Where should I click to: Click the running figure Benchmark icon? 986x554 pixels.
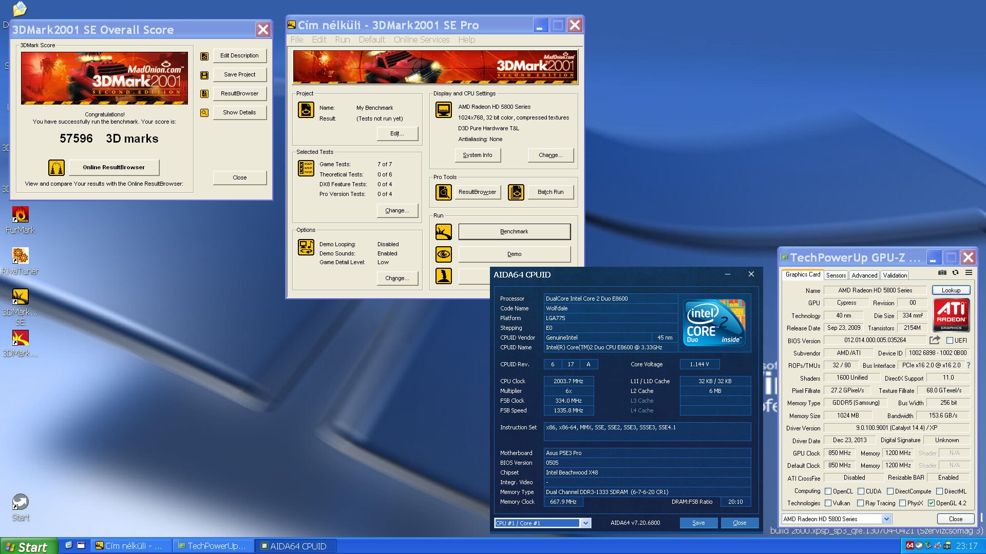(x=444, y=232)
